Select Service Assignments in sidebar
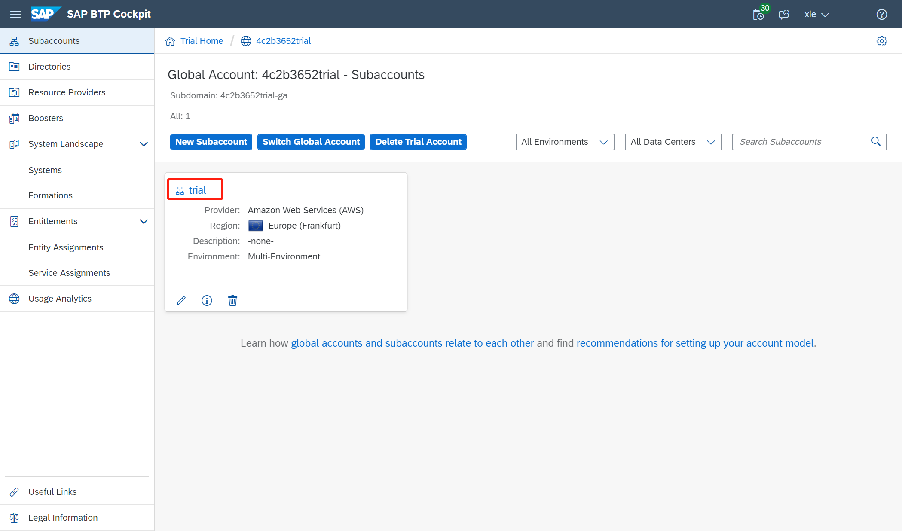Screen dimensions: 902x531 click(x=69, y=273)
